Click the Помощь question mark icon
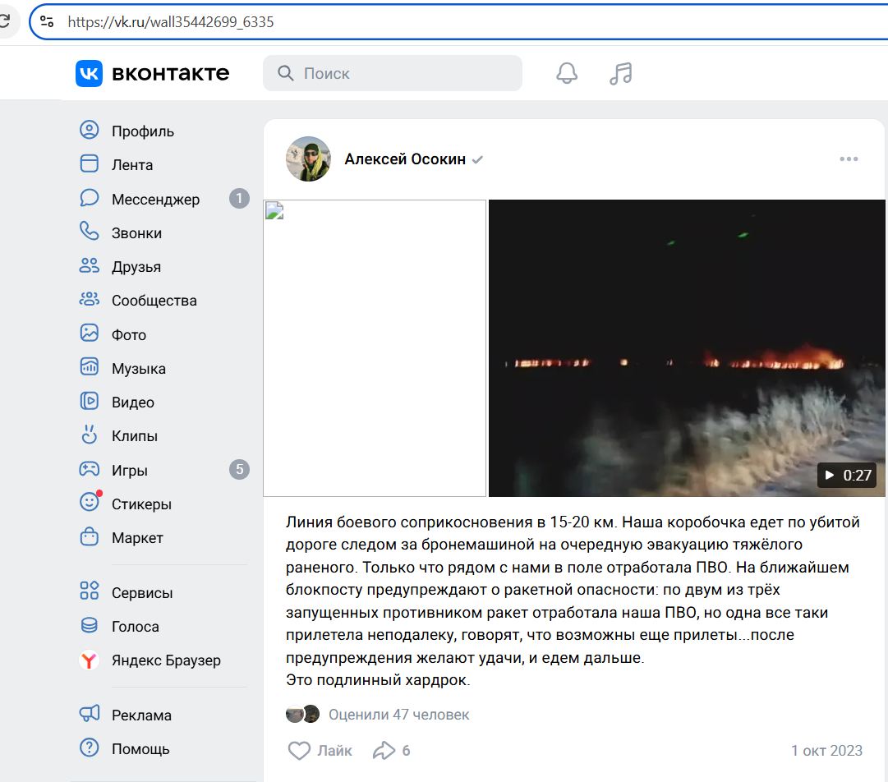The width and height of the screenshot is (888, 782). [x=89, y=748]
